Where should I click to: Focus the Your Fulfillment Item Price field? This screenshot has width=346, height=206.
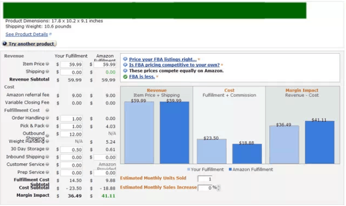pos(71,64)
